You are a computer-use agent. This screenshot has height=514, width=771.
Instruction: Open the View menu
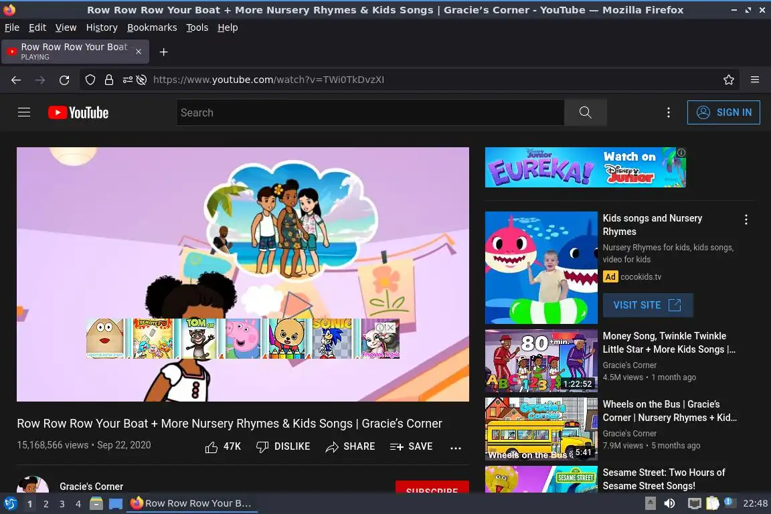point(66,27)
